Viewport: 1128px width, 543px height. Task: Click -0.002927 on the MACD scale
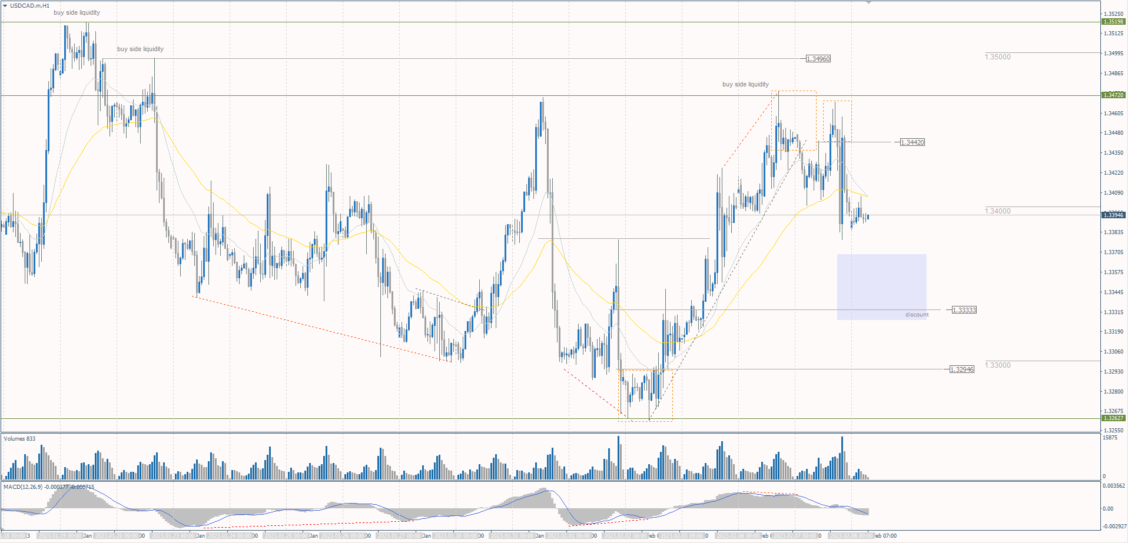(x=1114, y=527)
